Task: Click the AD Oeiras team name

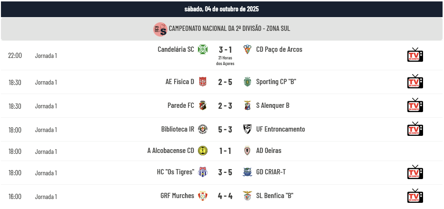Action: click(268, 151)
